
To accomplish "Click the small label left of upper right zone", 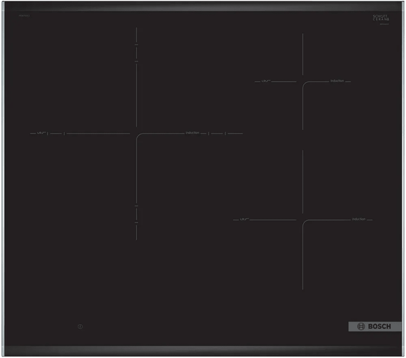I will pos(266,81).
